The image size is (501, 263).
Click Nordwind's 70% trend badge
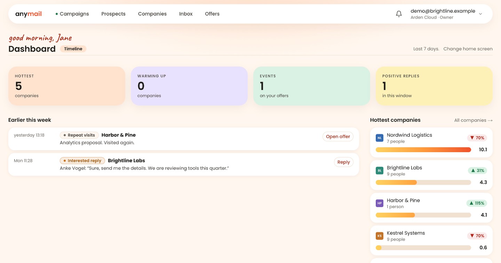[x=477, y=138]
